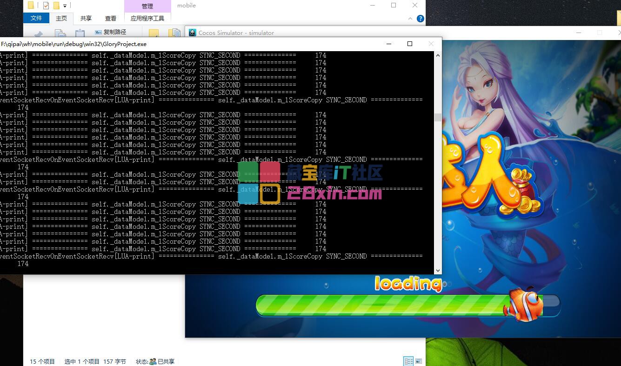Click the 15 个项目 status bar text

pos(42,361)
